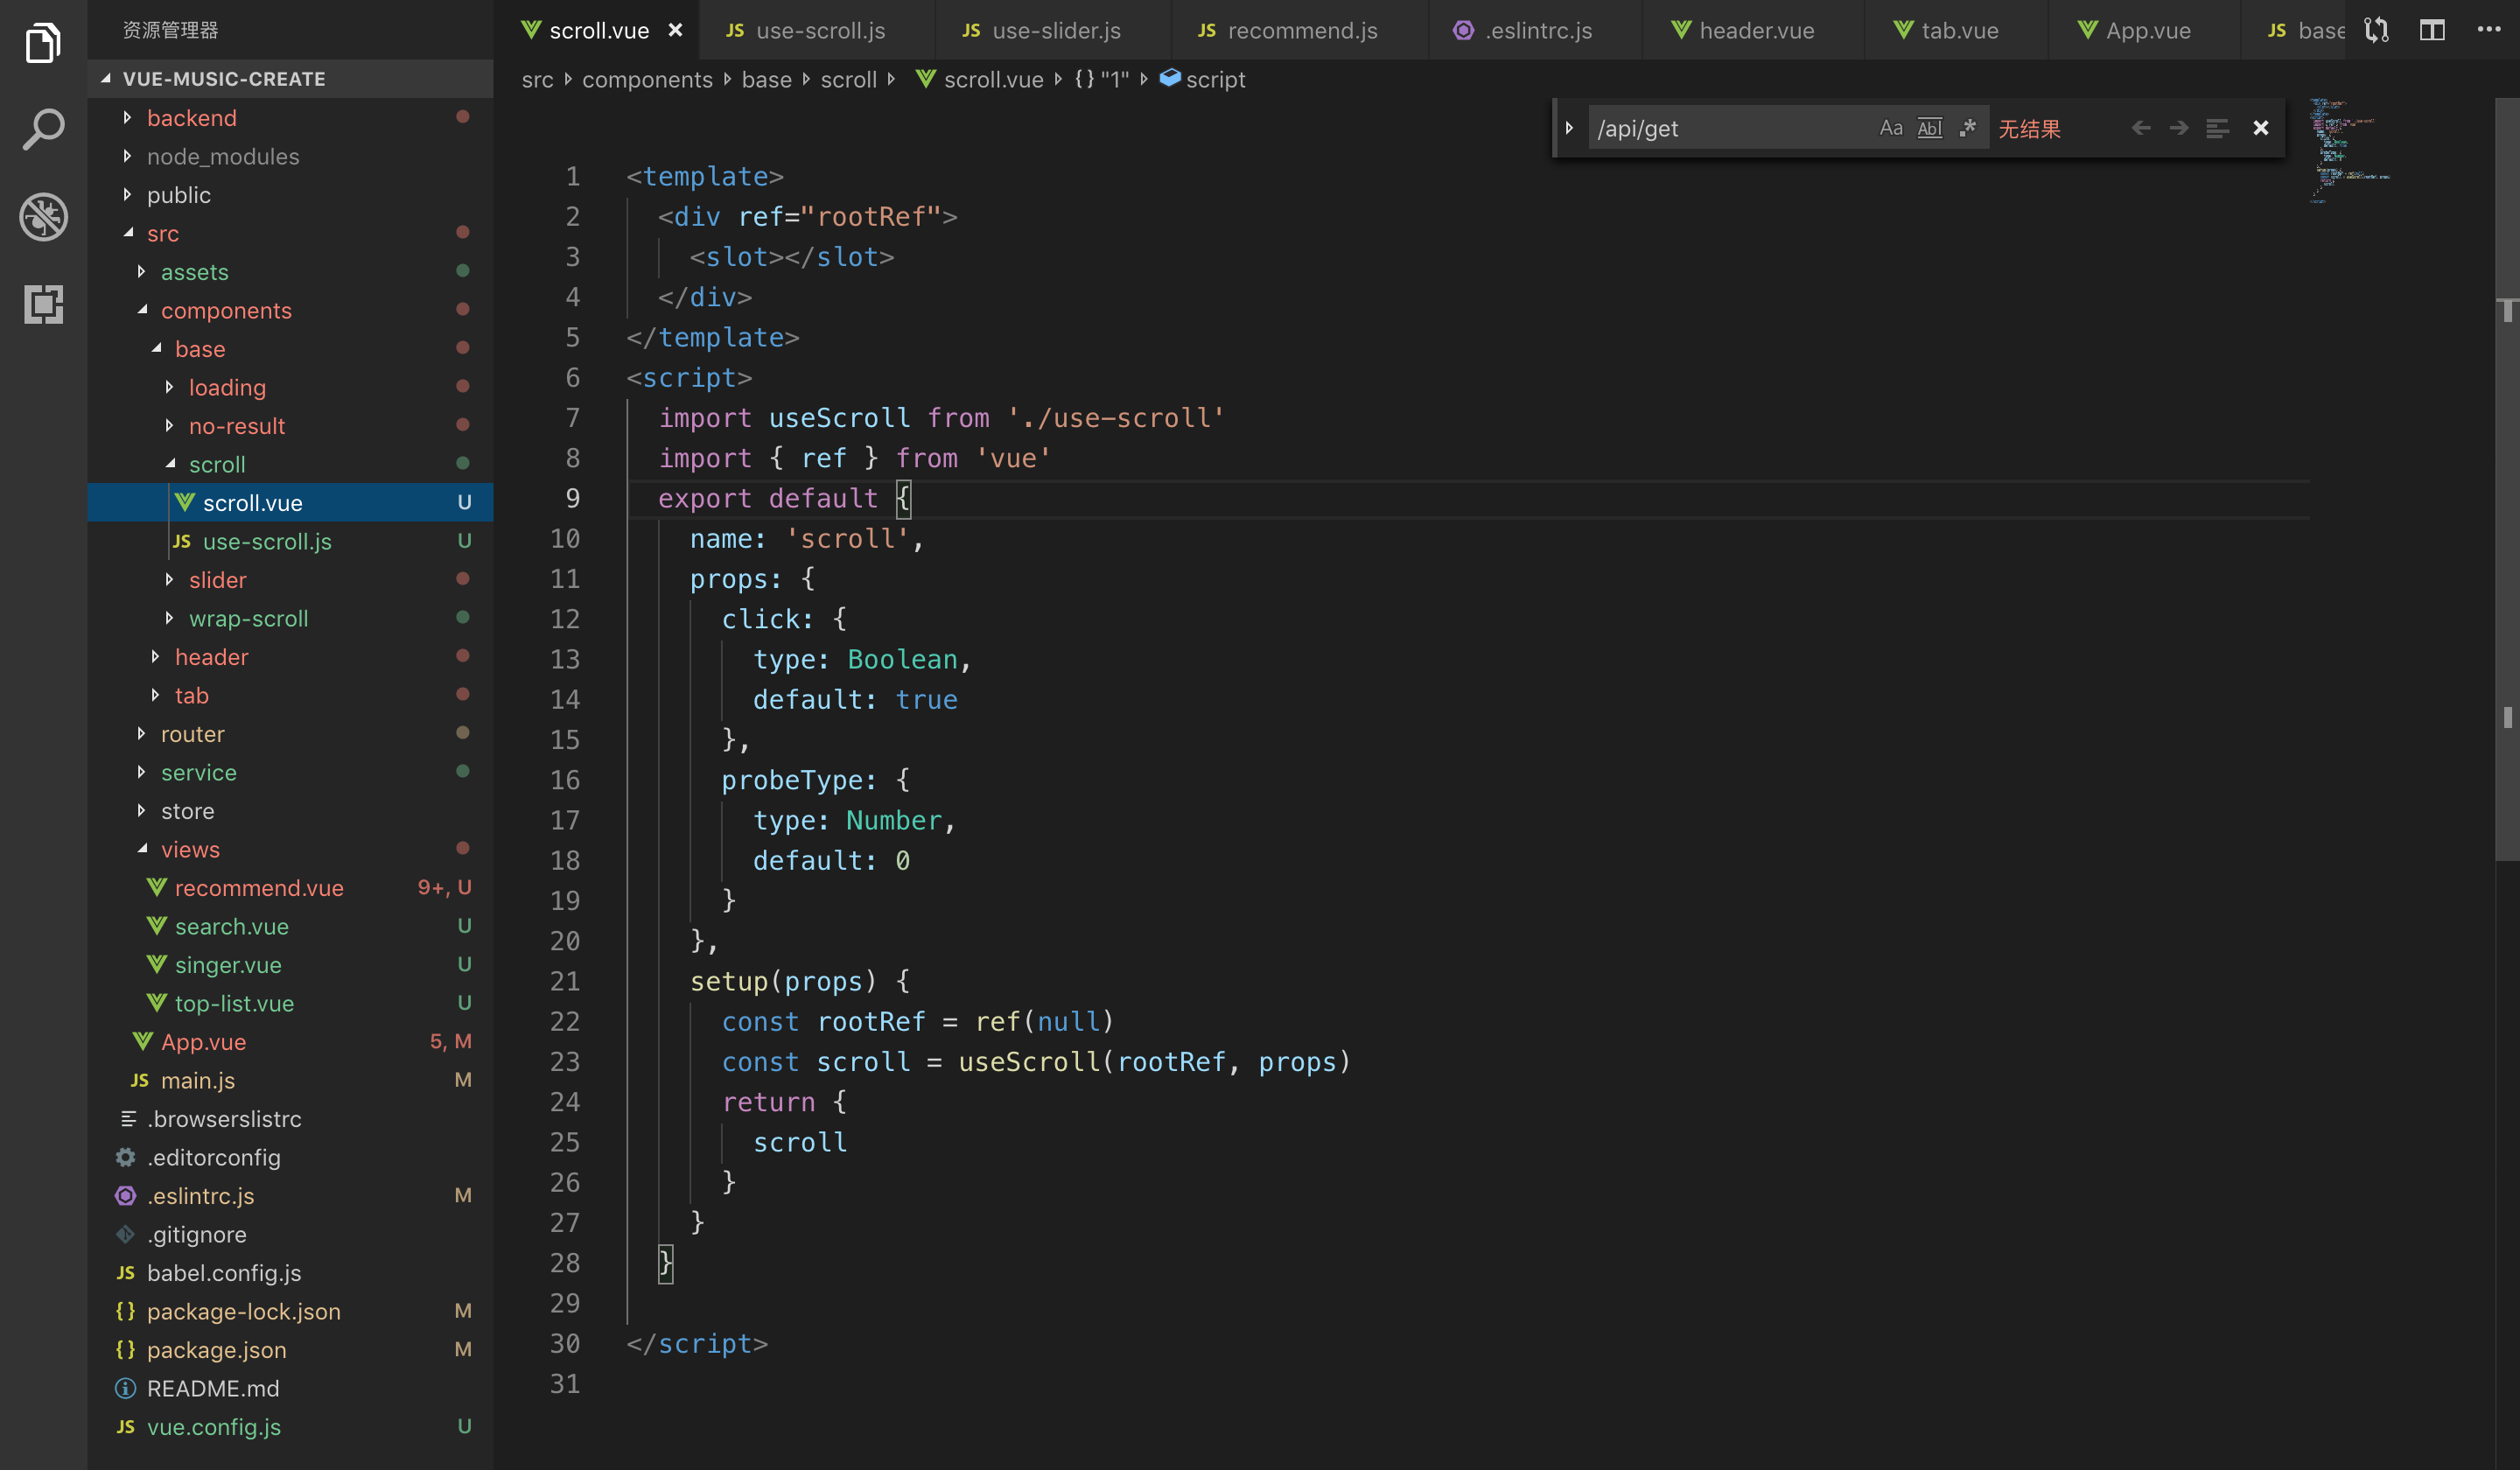Switch to the header.vue tab
The width and height of the screenshot is (2520, 1470).
point(1752,30)
